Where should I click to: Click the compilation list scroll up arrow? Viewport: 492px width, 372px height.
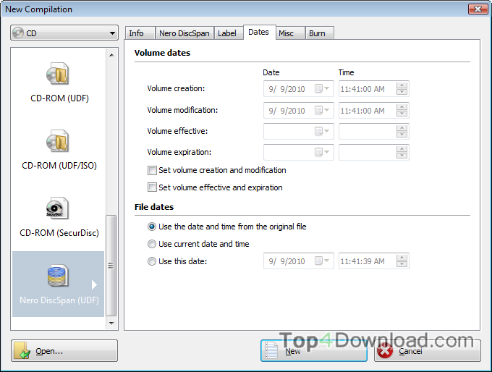pyautogui.click(x=111, y=55)
